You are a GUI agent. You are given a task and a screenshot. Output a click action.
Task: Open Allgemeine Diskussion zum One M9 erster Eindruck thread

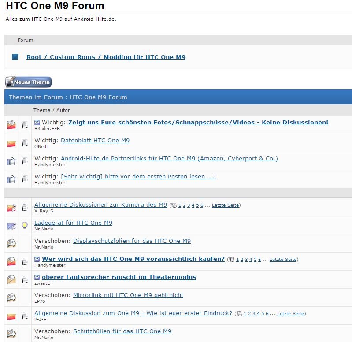pyautogui.click(x=133, y=313)
